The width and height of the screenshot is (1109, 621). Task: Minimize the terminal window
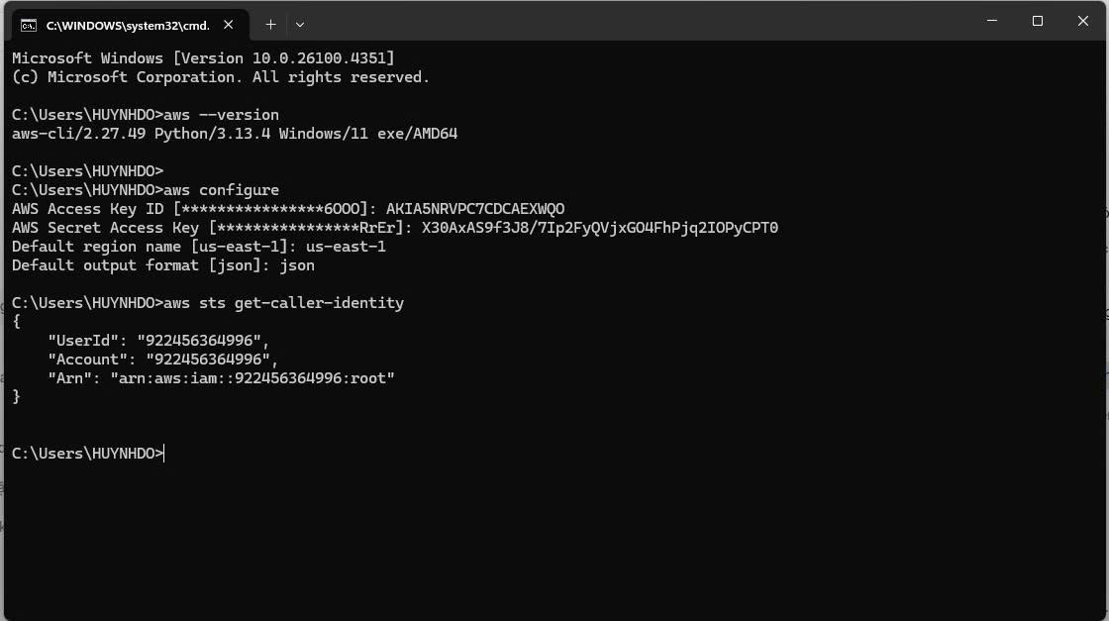(993, 21)
